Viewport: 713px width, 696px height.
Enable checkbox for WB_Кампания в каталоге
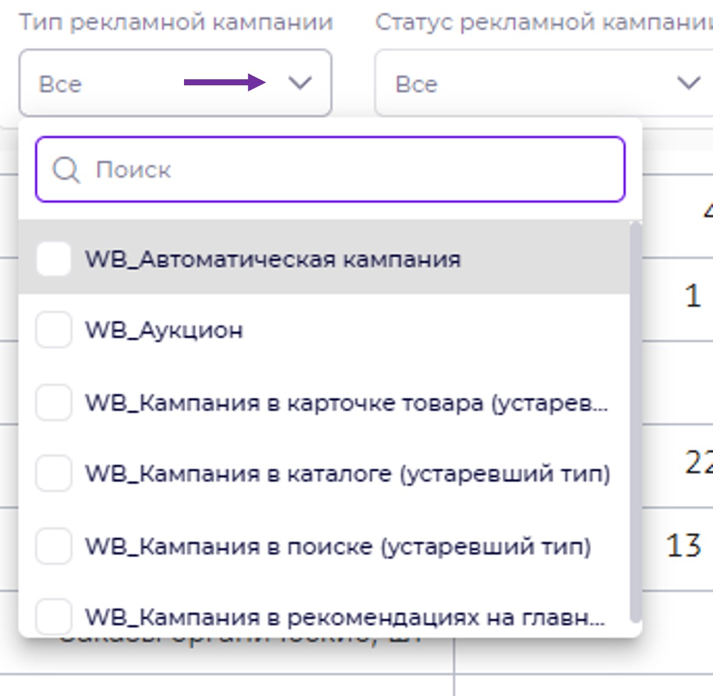pyautogui.click(x=54, y=473)
